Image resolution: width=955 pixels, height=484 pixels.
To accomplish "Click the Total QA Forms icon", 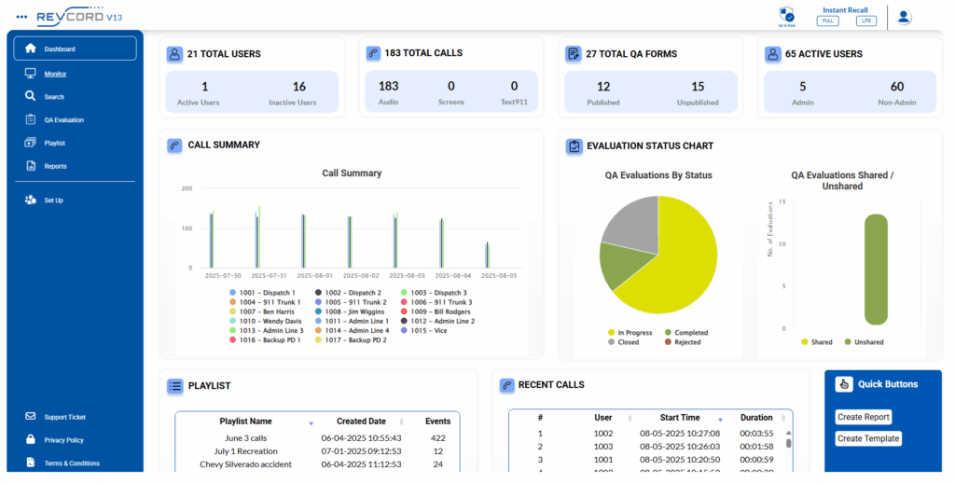I will tap(573, 54).
